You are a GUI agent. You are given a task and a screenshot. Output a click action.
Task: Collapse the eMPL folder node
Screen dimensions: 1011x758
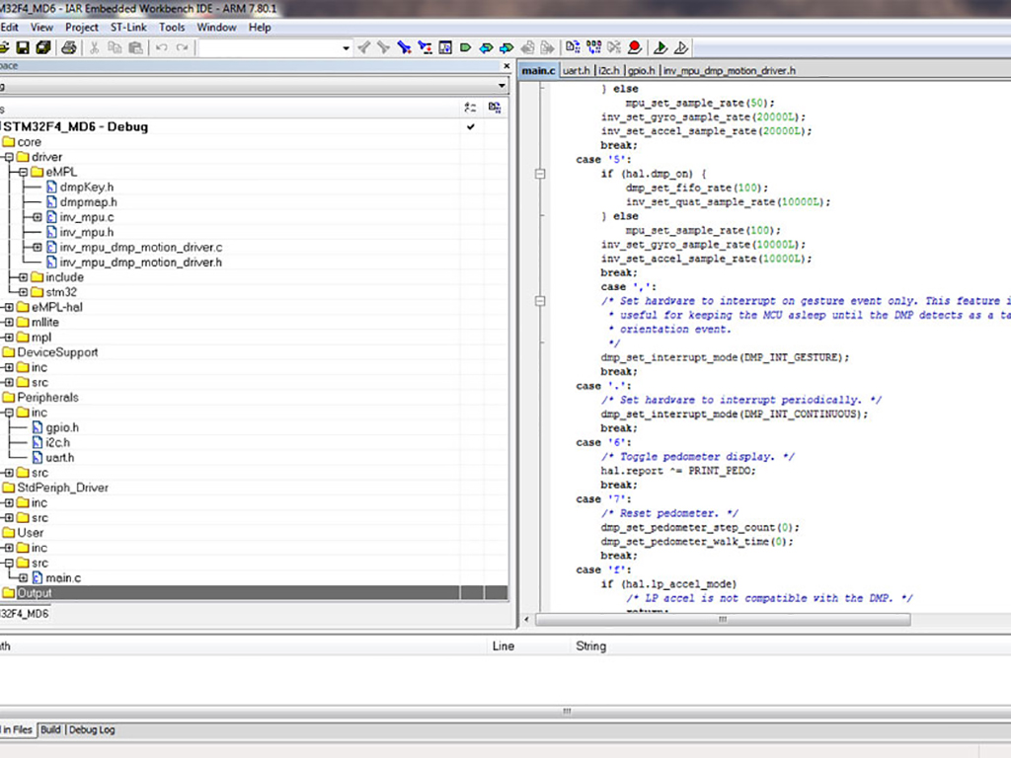click(23, 172)
